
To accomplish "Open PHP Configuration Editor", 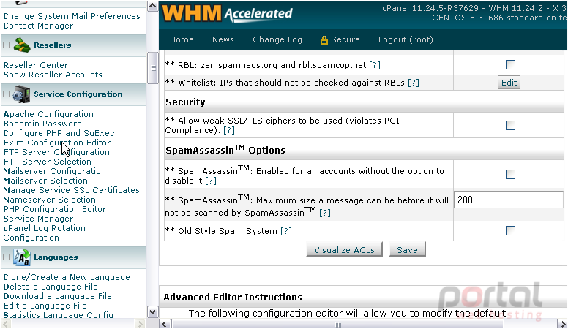I will point(55,209).
